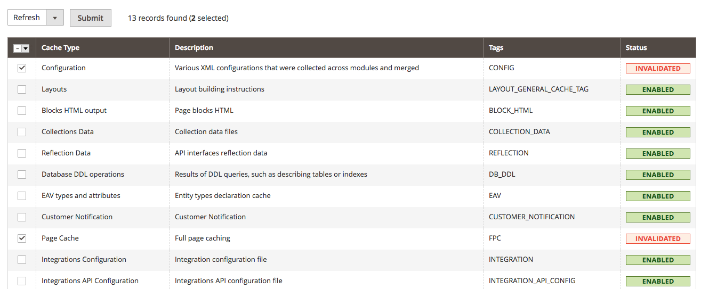Select the Integrations API Configuration checkbox

22,281
